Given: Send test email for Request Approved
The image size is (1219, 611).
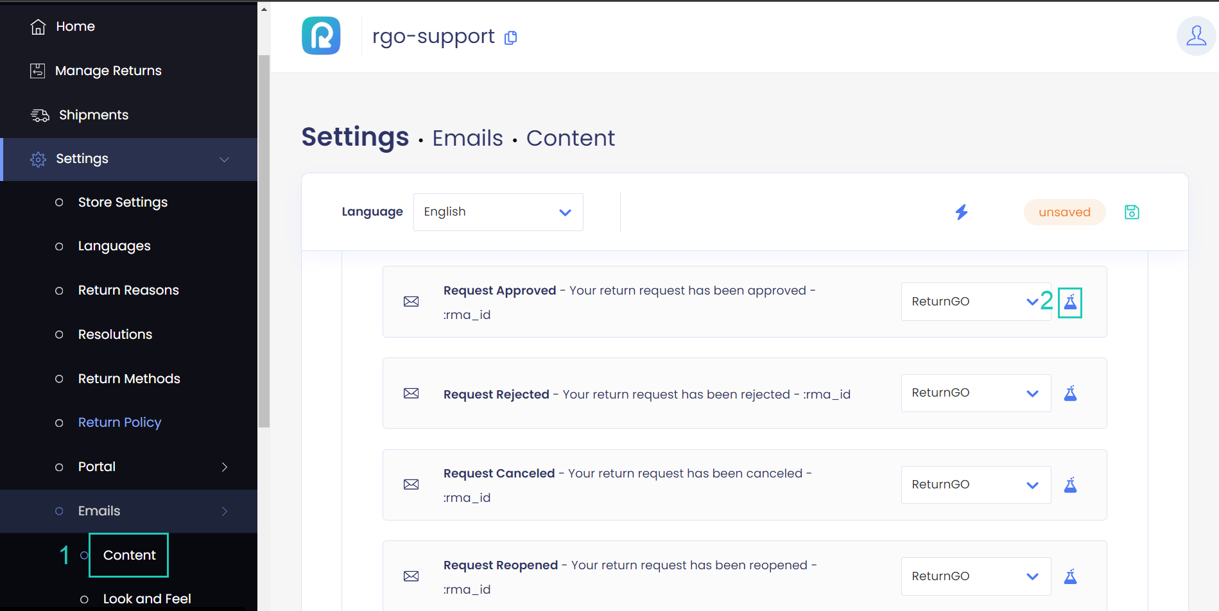Looking at the screenshot, I should [x=1070, y=302].
